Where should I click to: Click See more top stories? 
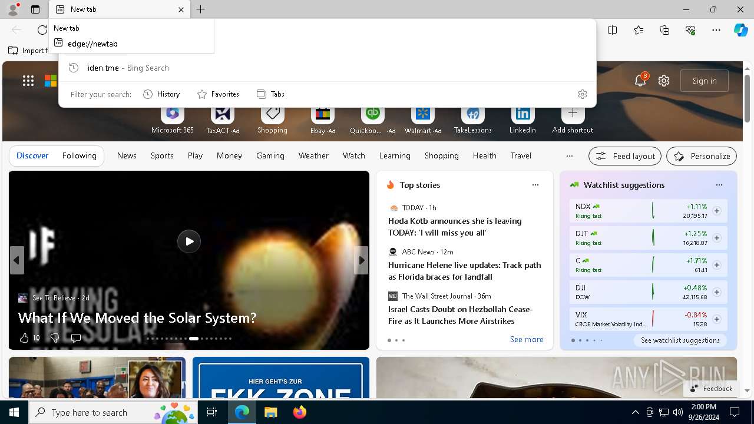pos(527,340)
